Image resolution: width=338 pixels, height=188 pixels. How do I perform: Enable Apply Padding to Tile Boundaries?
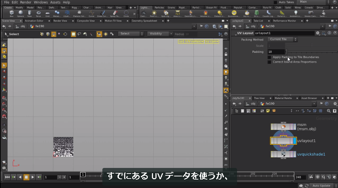269,57
